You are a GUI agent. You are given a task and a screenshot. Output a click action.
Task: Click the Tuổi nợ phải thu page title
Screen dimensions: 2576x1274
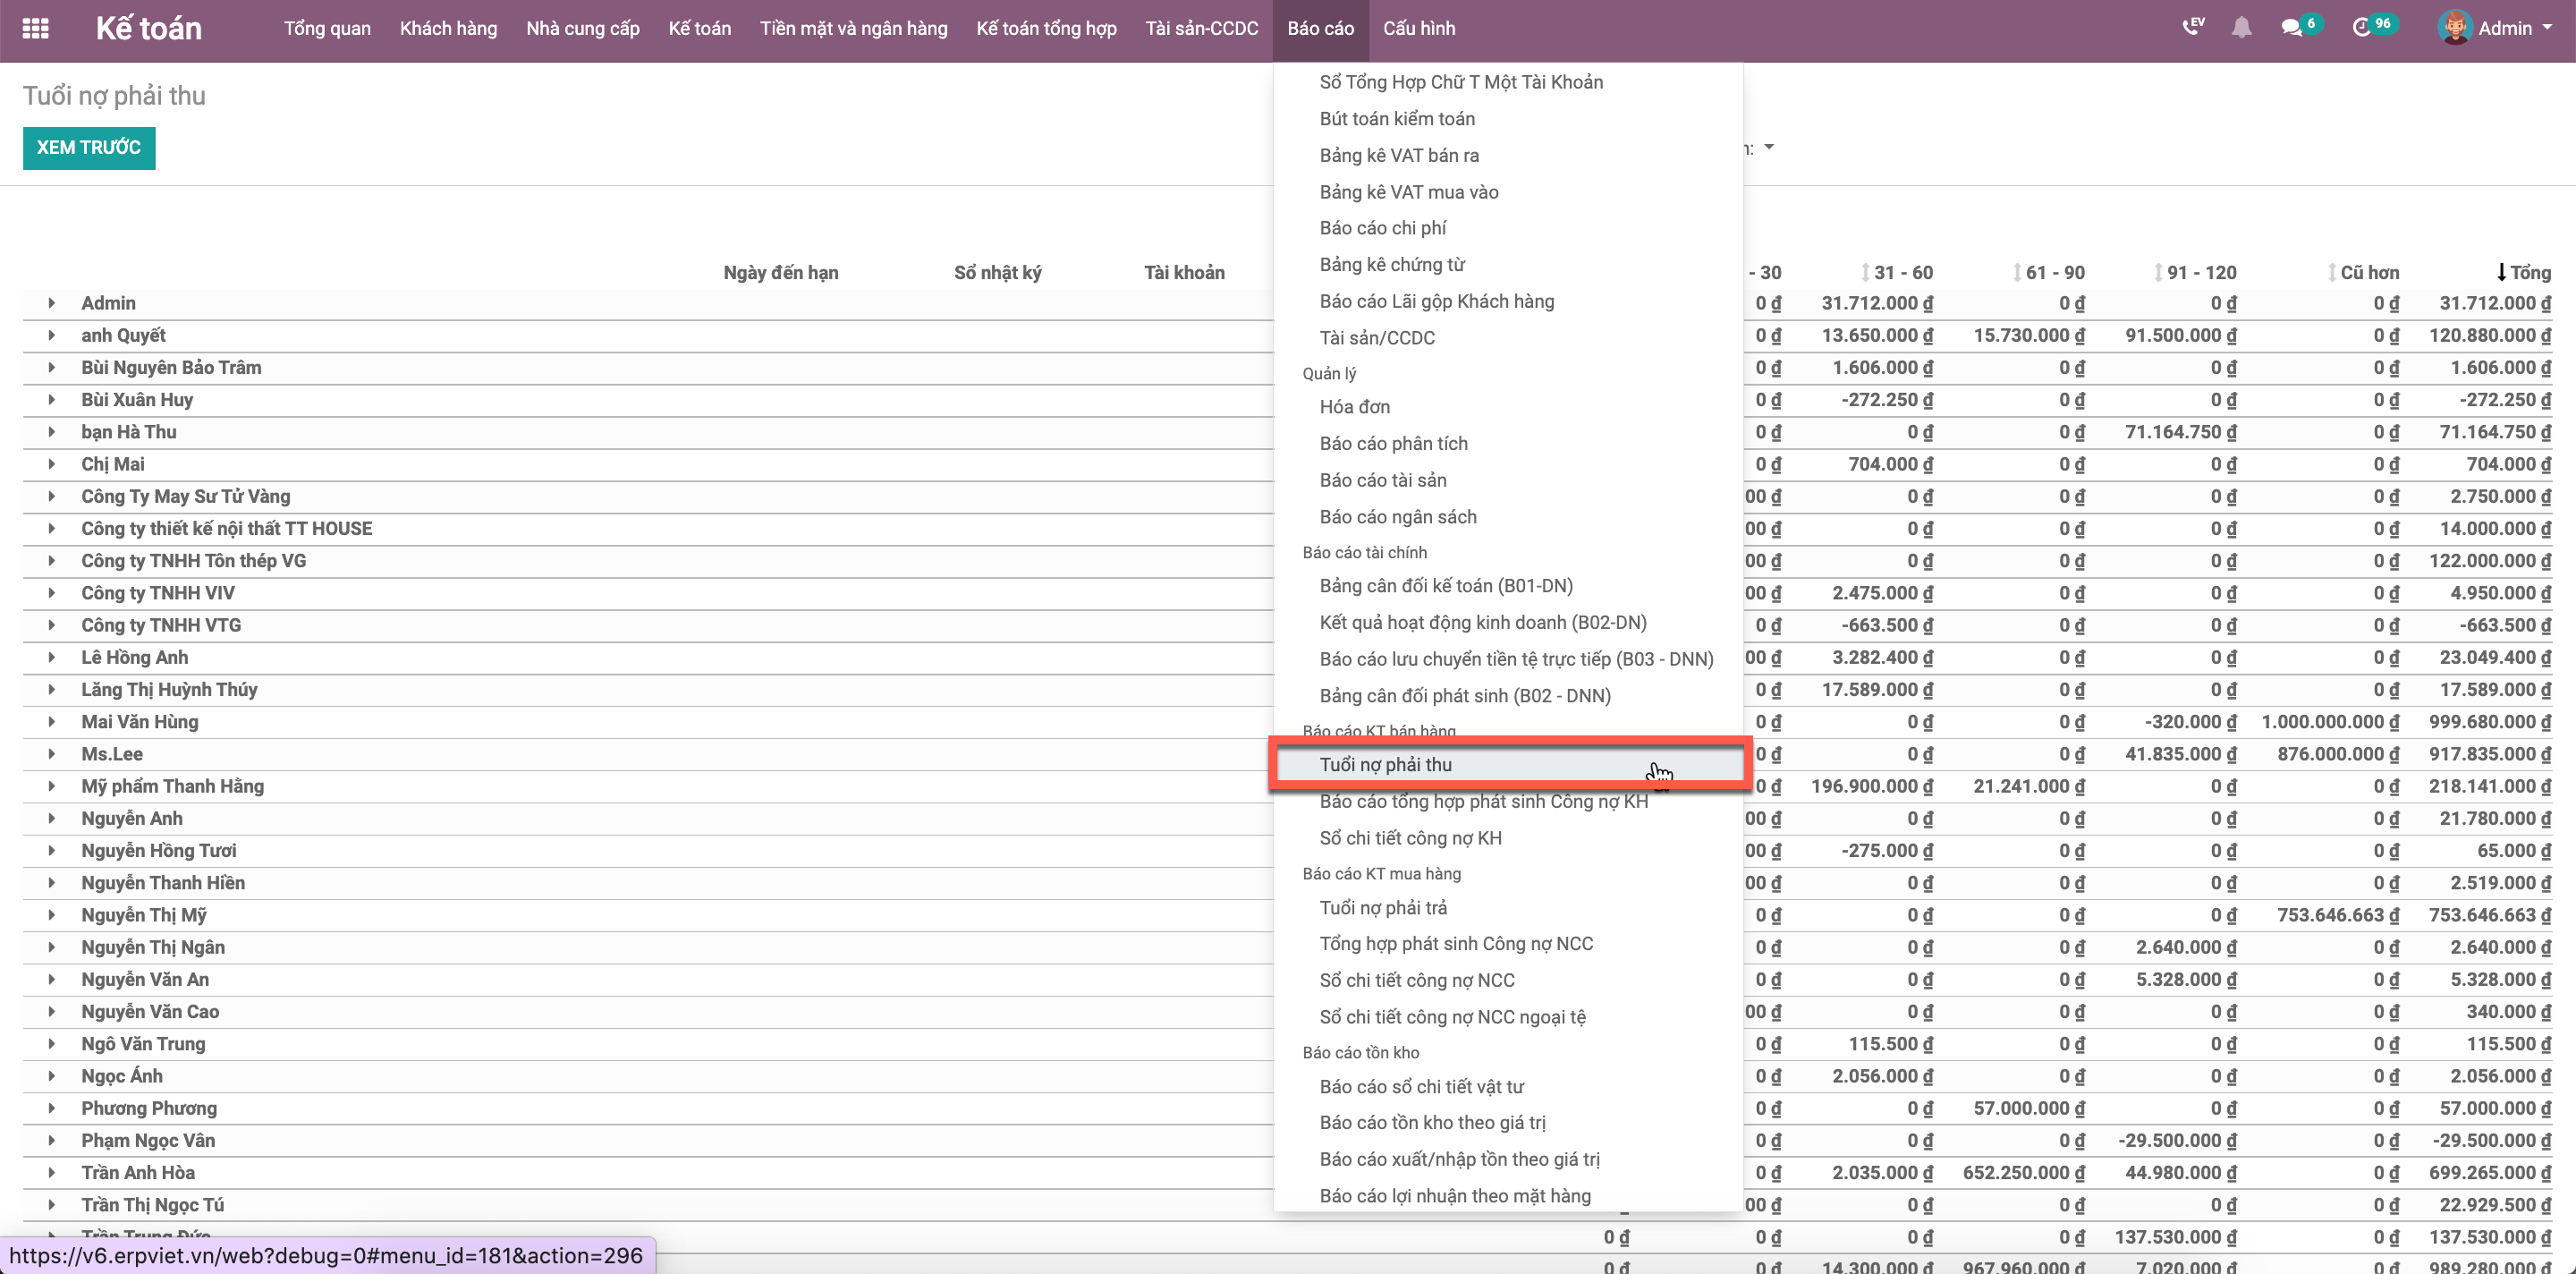pos(114,95)
